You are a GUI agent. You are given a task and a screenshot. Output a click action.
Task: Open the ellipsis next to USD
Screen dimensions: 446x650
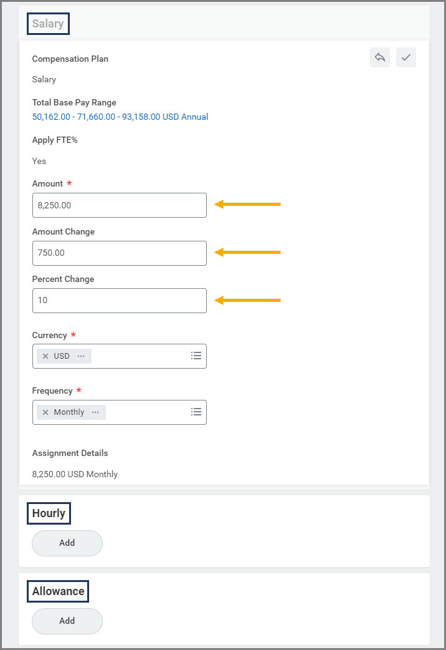tap(81, 356)
